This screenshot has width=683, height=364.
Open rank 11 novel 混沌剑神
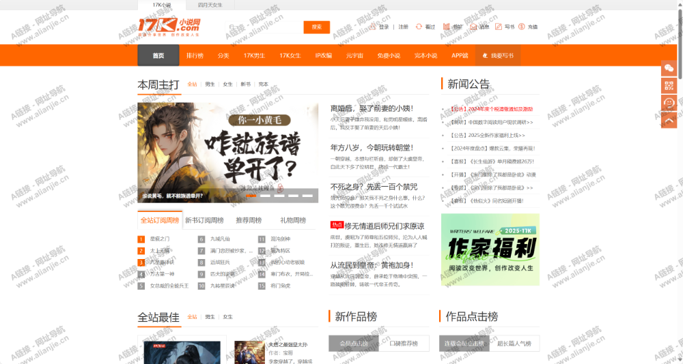coord(281,239)
